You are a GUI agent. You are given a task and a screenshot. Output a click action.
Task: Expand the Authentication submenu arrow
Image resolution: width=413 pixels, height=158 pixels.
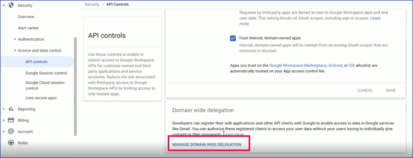point(15,39)
